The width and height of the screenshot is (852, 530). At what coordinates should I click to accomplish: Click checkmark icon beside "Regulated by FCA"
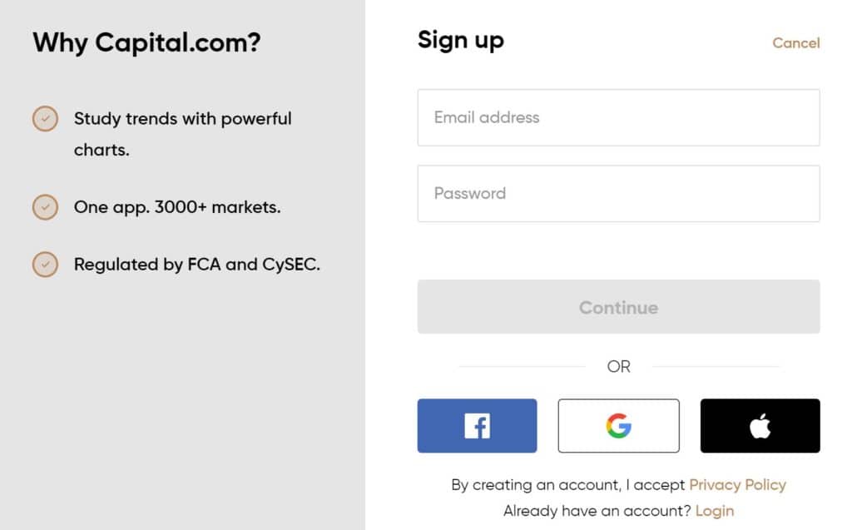point(45,265)
